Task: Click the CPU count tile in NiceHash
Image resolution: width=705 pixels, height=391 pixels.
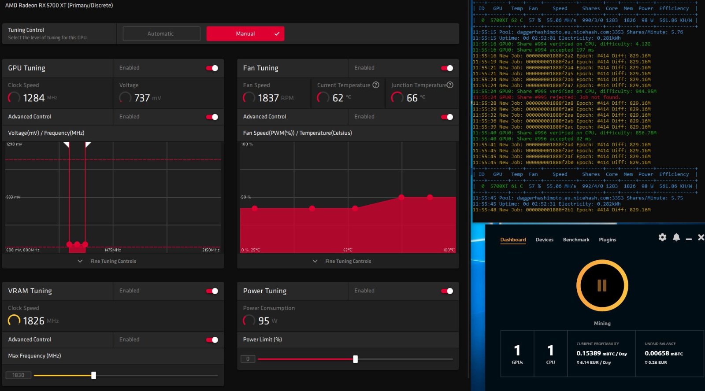Action: 550,354
